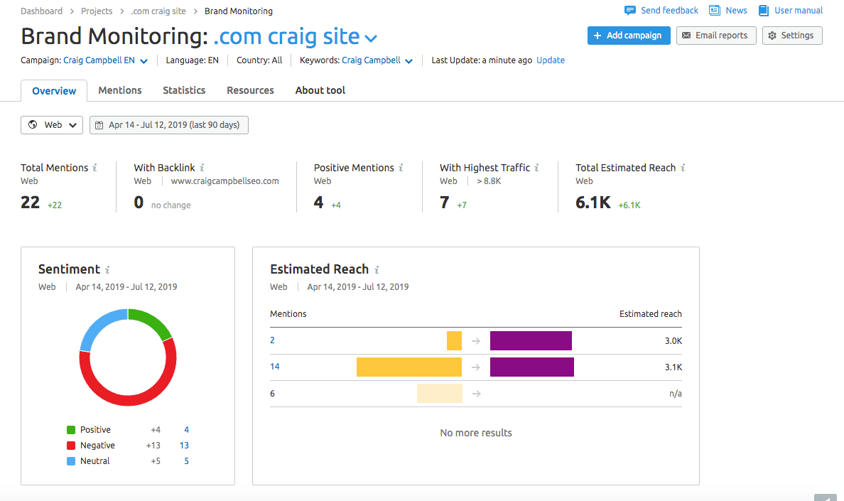Open the project dropdown chevron beside .com craig site
844x501 pixels.
(x=371, y=38)
